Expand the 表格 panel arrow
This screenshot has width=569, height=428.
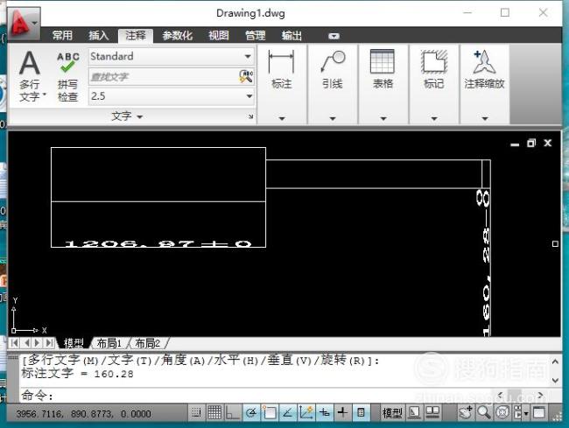click(383, 118)
